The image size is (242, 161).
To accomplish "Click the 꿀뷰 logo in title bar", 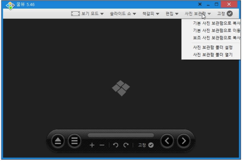I will pyautogui.click(x=10, y=5).
